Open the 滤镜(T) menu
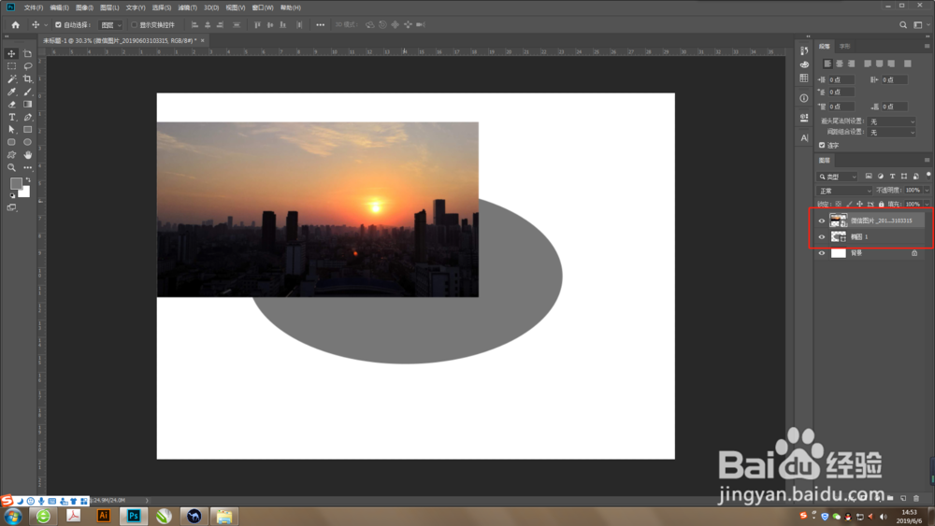This screenshot has height=526, width=935. coord(187,7)
